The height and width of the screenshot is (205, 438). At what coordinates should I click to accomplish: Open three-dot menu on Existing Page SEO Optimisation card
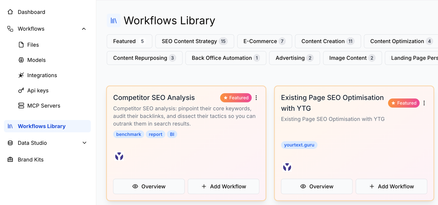[x=424, y=103]
